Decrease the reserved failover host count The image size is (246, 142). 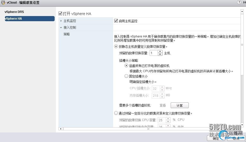(x=160, y=54)
